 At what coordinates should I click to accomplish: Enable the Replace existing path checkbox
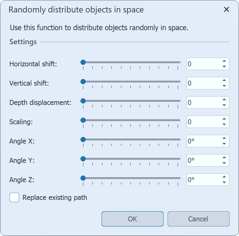coord(14,197)
